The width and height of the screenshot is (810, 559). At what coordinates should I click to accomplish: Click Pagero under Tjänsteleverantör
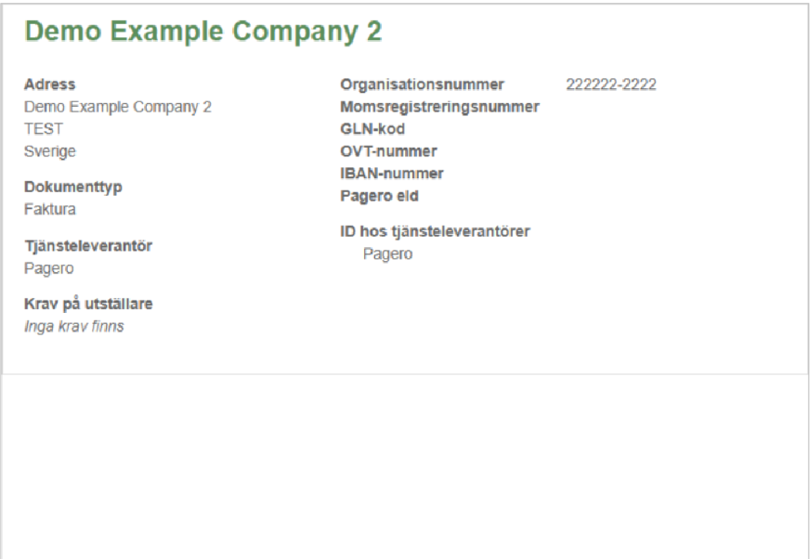coord(48,268)
